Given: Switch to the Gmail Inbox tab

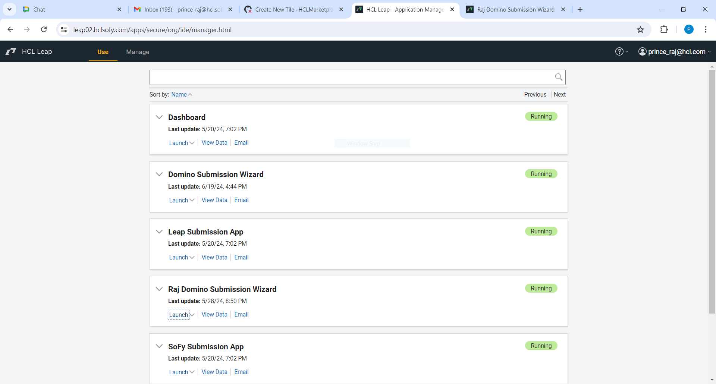Looking at the screenshot, I should coord(183,9).
